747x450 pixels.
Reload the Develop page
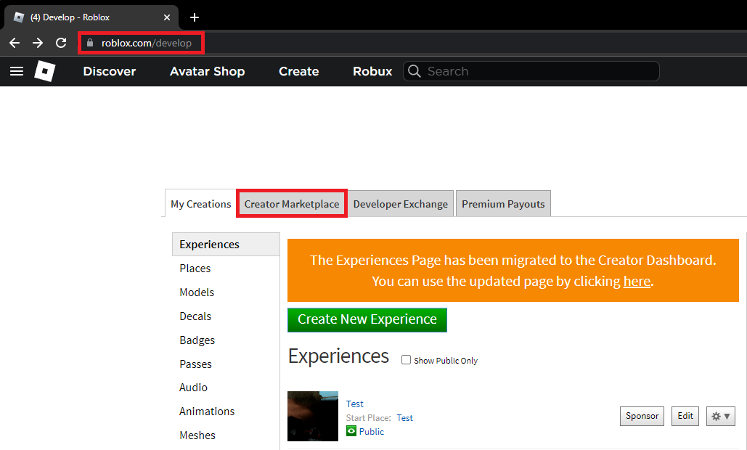pos(61,43)
